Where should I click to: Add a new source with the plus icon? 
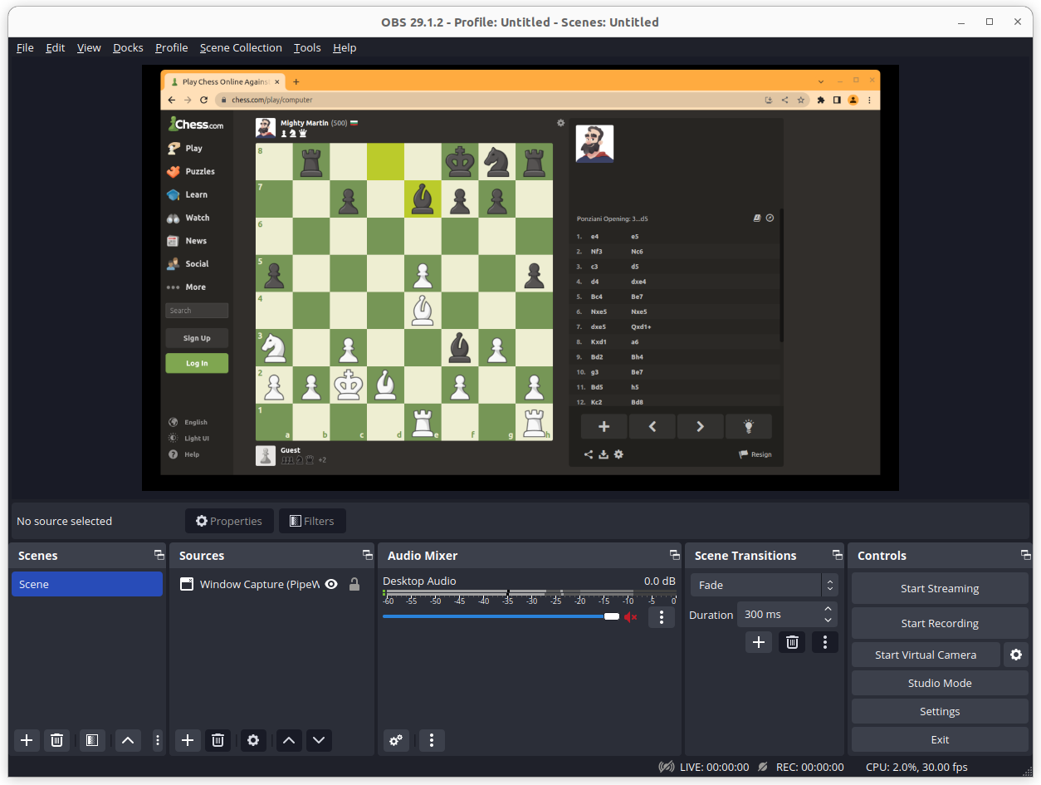coord(188,740)
